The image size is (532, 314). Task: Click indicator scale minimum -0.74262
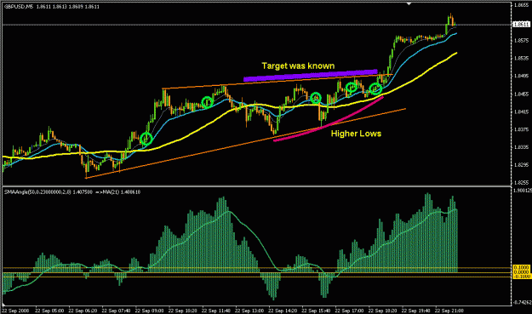[x=522, y=303]
